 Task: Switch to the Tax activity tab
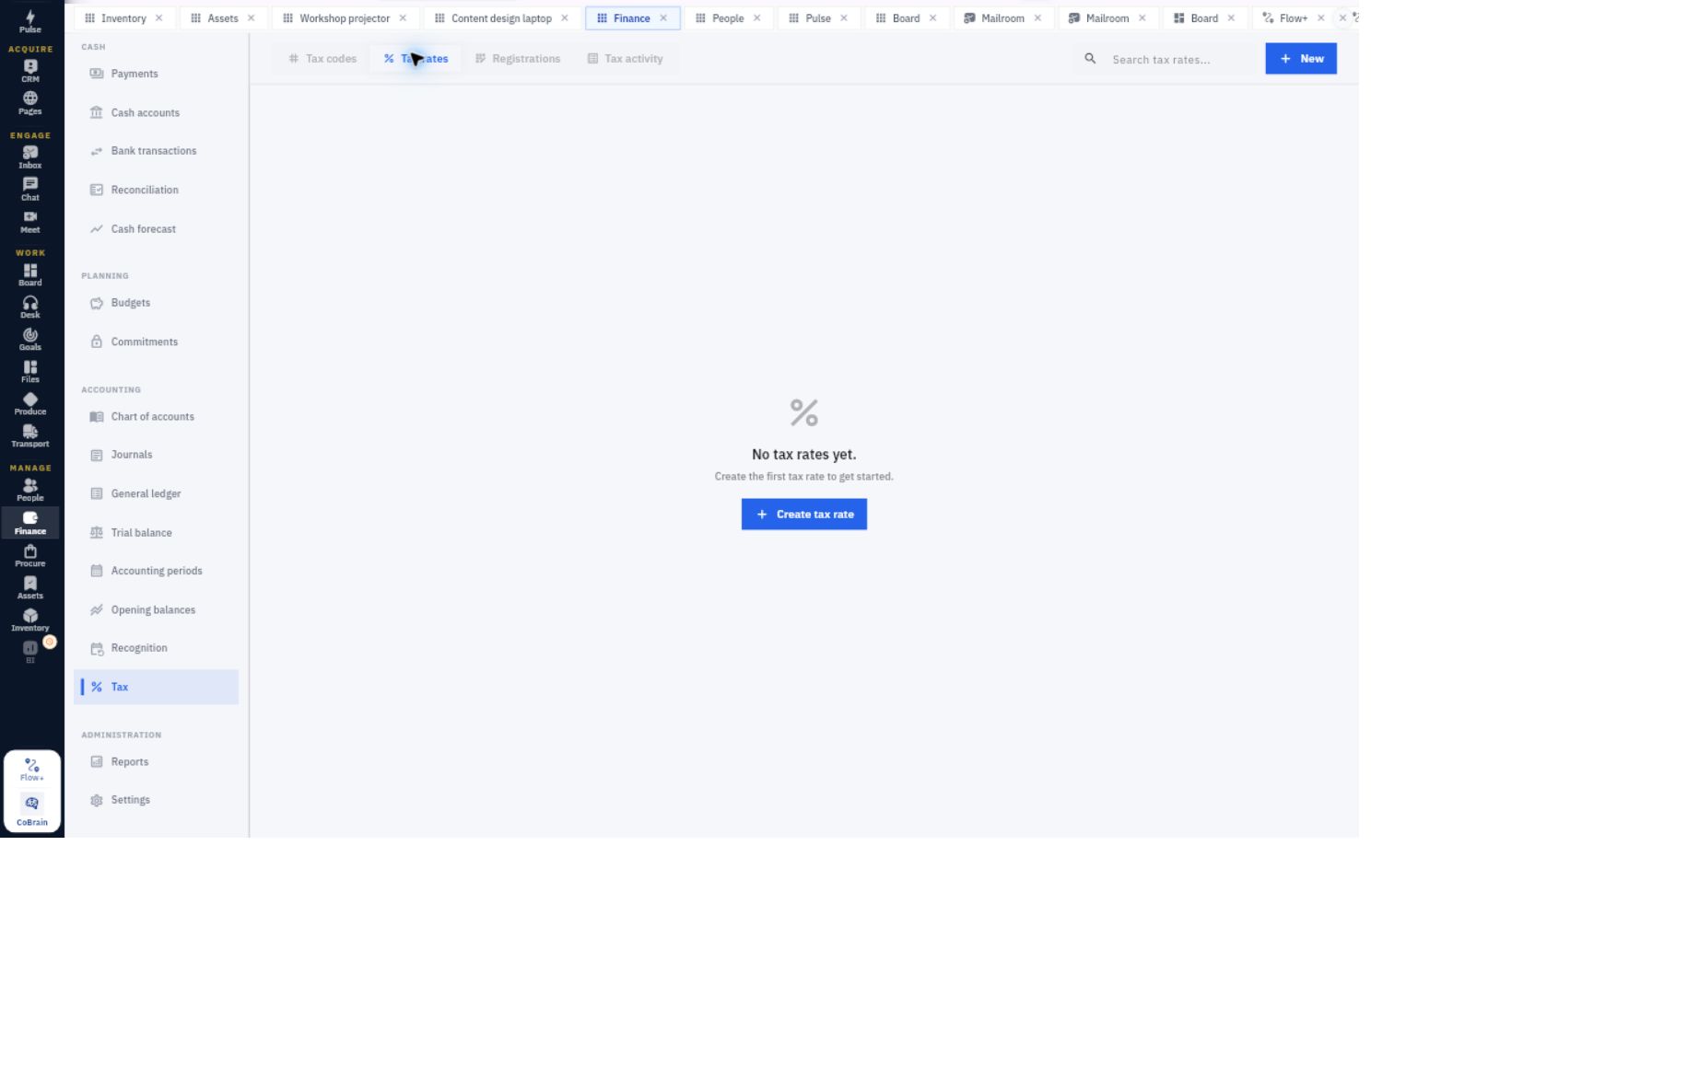[626, 59]
